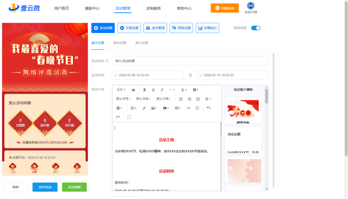
Task: Insert an unordered bullet list
Action: click(x=181, y=99)
